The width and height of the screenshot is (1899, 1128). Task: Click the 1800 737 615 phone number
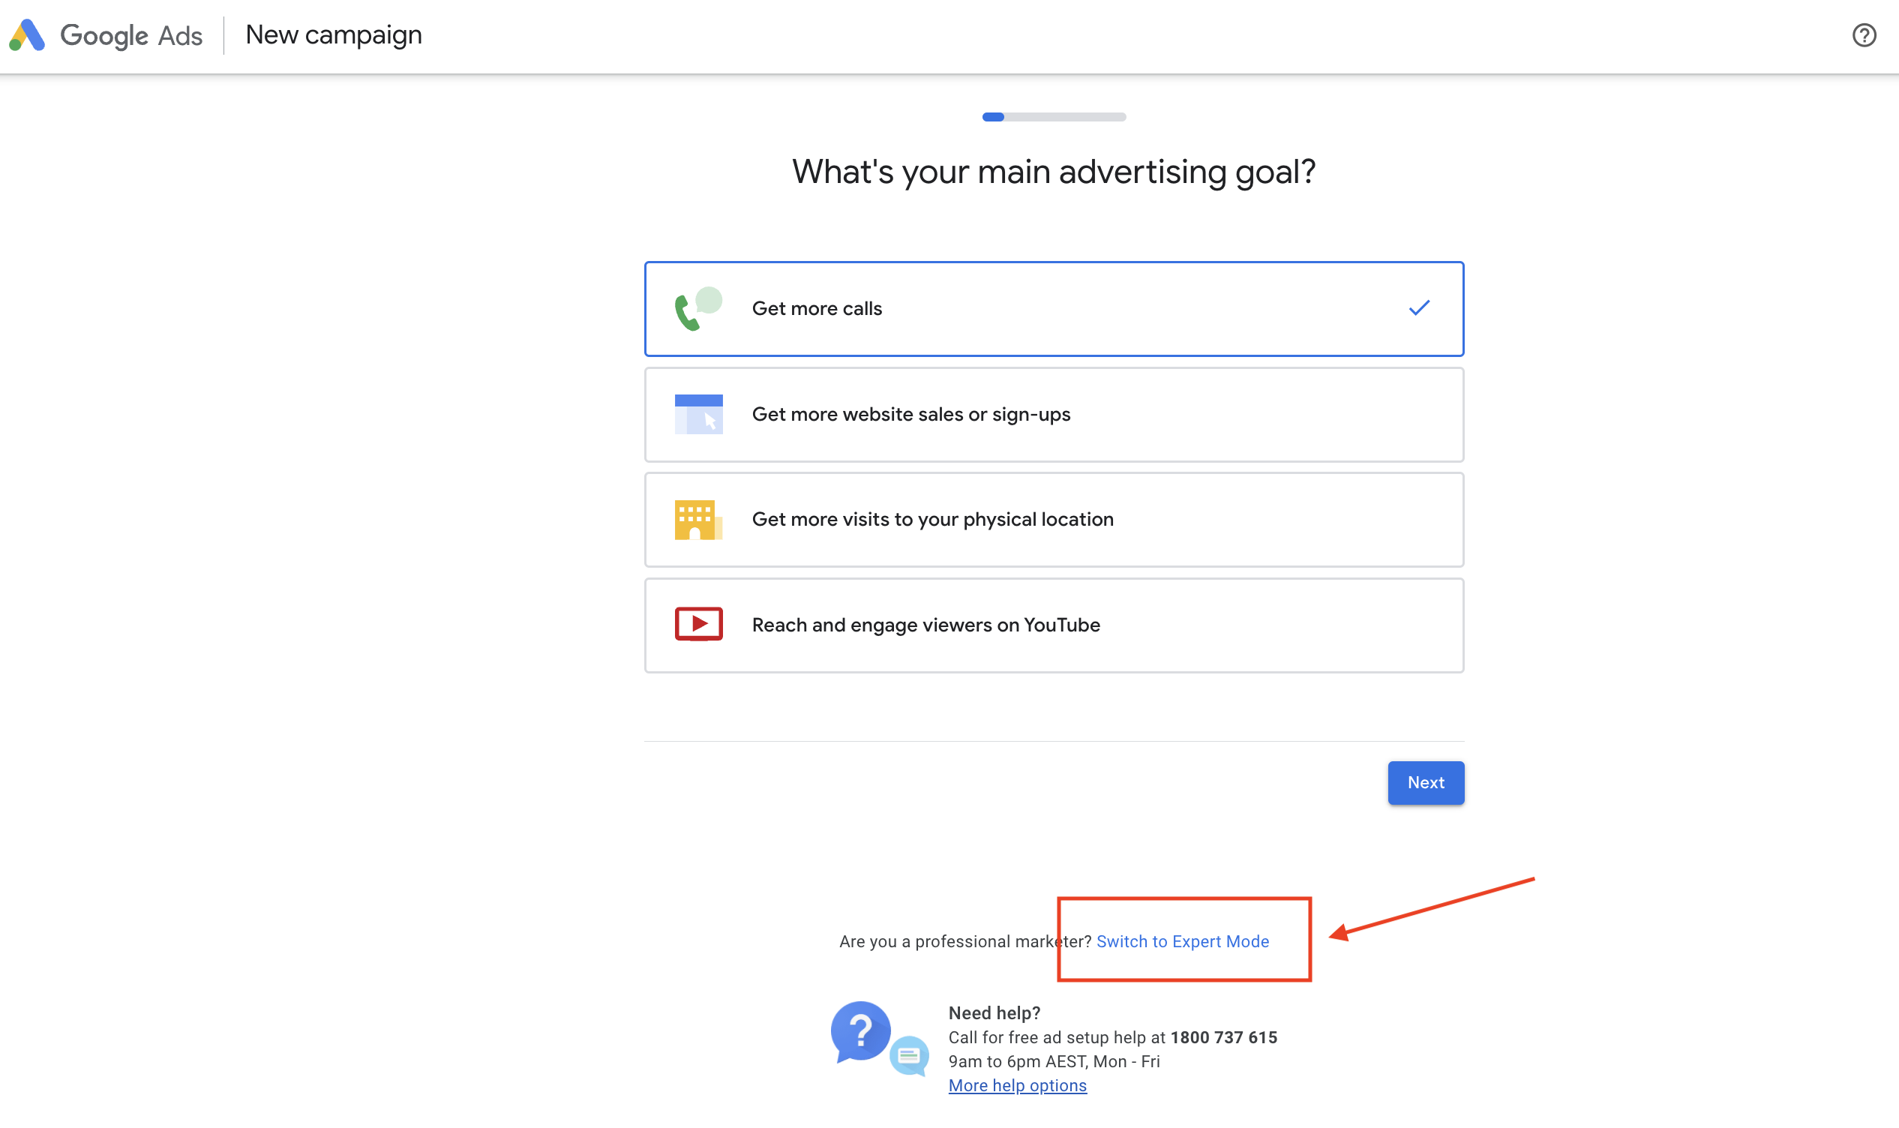pyautogui.click(x=1223, y=1037)
